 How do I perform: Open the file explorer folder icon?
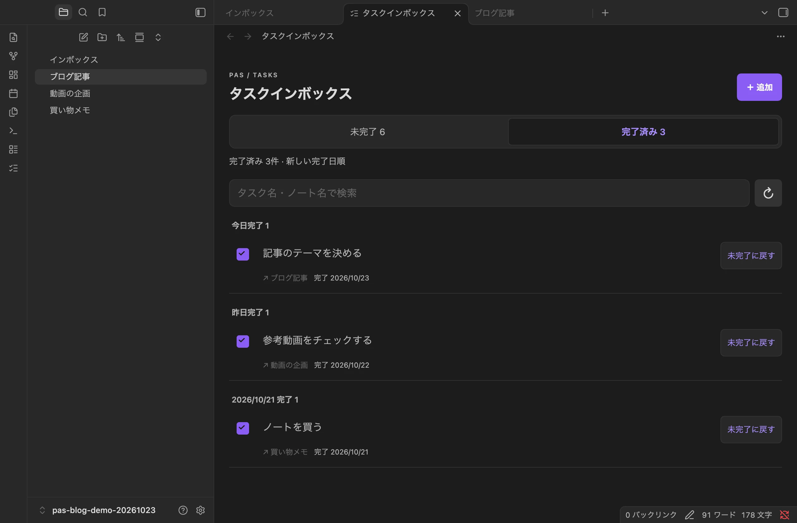(x=63, y=12)
